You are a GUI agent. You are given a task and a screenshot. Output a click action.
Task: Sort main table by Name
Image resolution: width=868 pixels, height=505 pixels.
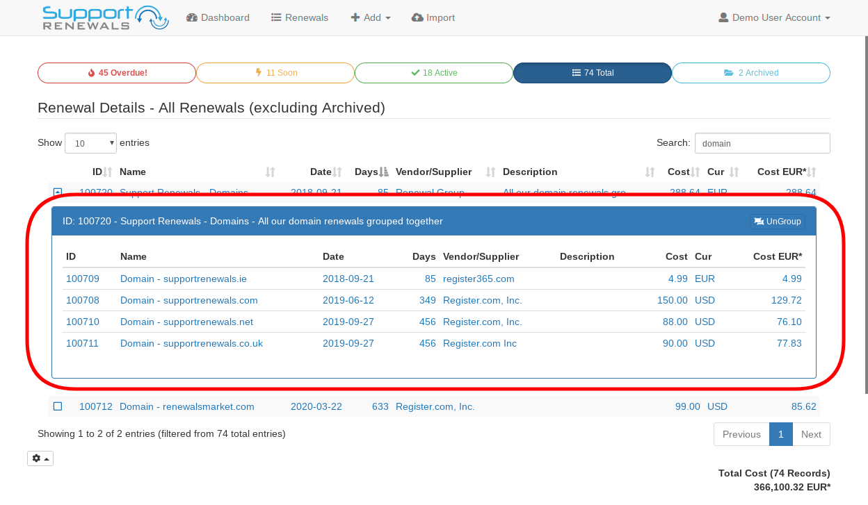coord(198,172)
